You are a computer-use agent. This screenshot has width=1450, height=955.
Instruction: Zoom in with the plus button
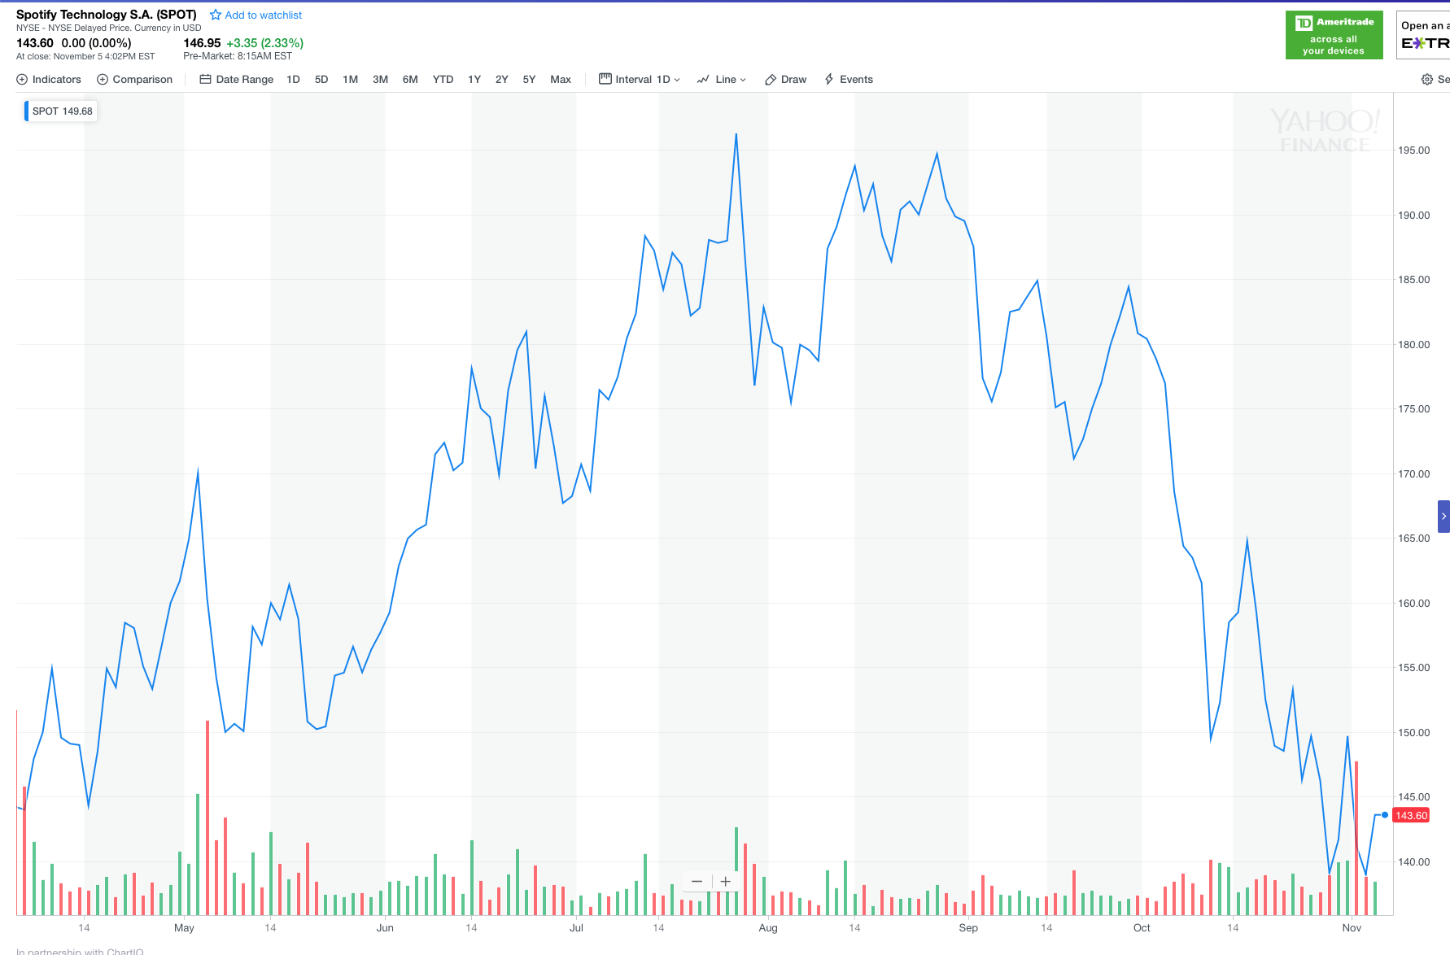[726, 882]
